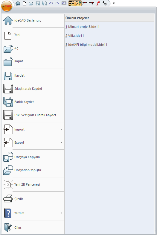
Task: Open recent project Villa.ide11
Action: pyautogui.click(x=75, y=36)
